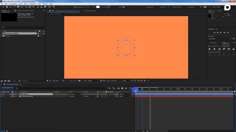Select the Ellipse shape tool
The image size is (236, 132).
point(26,7)
